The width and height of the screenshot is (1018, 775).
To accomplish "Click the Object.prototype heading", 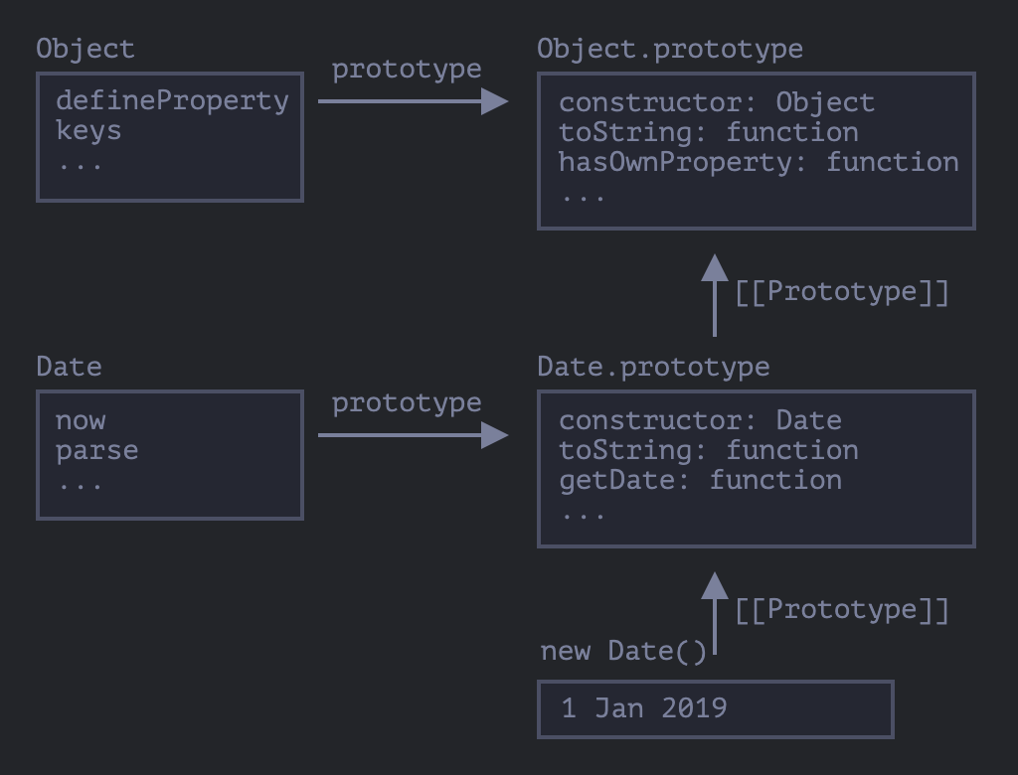I will pos(669,49).
